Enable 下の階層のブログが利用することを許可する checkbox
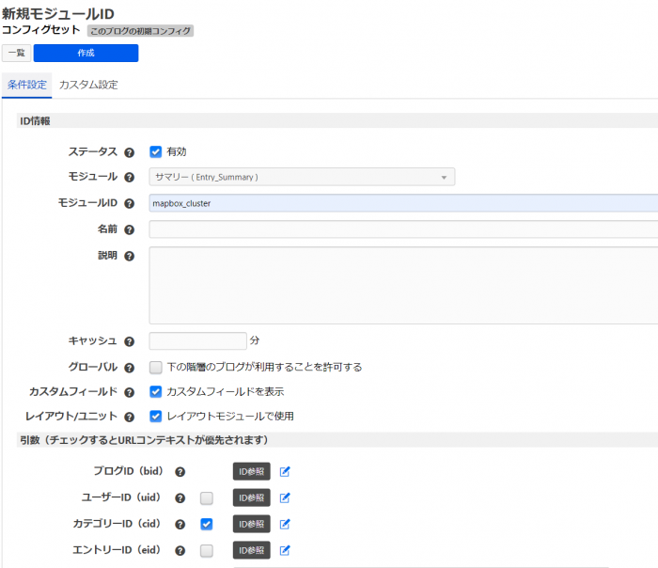 point(156,367)
